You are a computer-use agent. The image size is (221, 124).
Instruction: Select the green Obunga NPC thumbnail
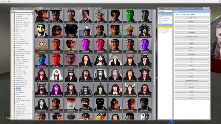[130, 17]
